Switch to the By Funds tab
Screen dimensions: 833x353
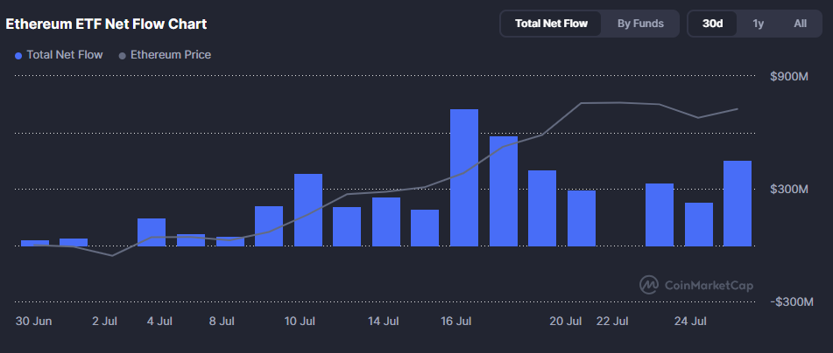point(639,24)
